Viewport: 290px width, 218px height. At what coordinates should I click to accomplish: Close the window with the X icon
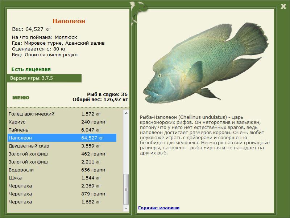point(283,5)
